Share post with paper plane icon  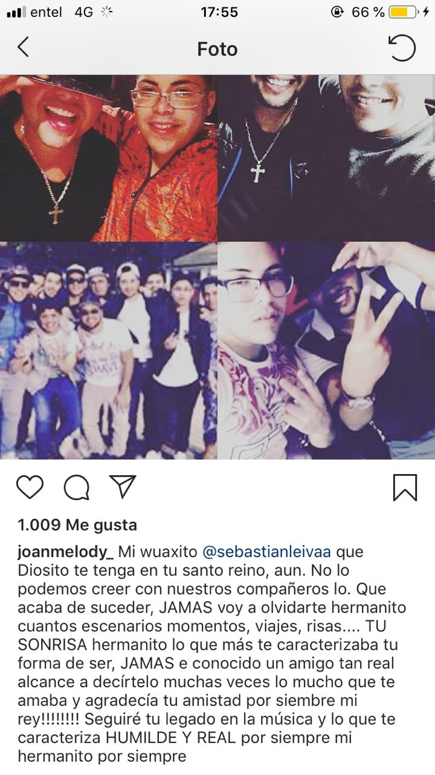click(123, 486)
